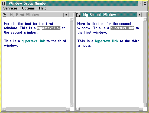Click the second window's scroll right arrow

point(141,109)
